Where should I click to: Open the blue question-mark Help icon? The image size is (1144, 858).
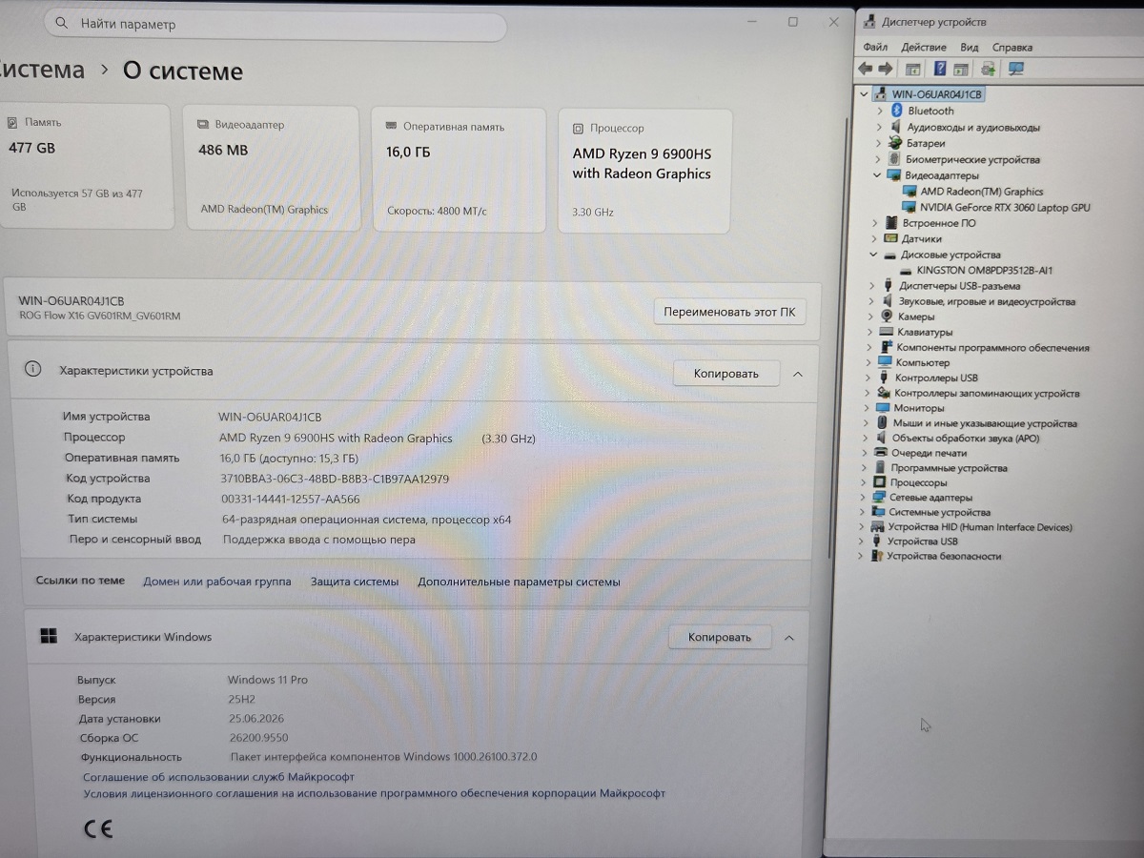(940, 69)
